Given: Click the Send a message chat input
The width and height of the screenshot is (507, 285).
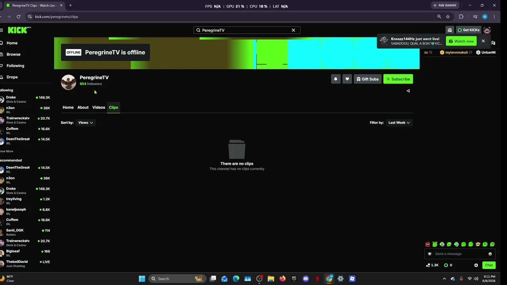Looking at the screenshot, I should (x=459, y=254).
